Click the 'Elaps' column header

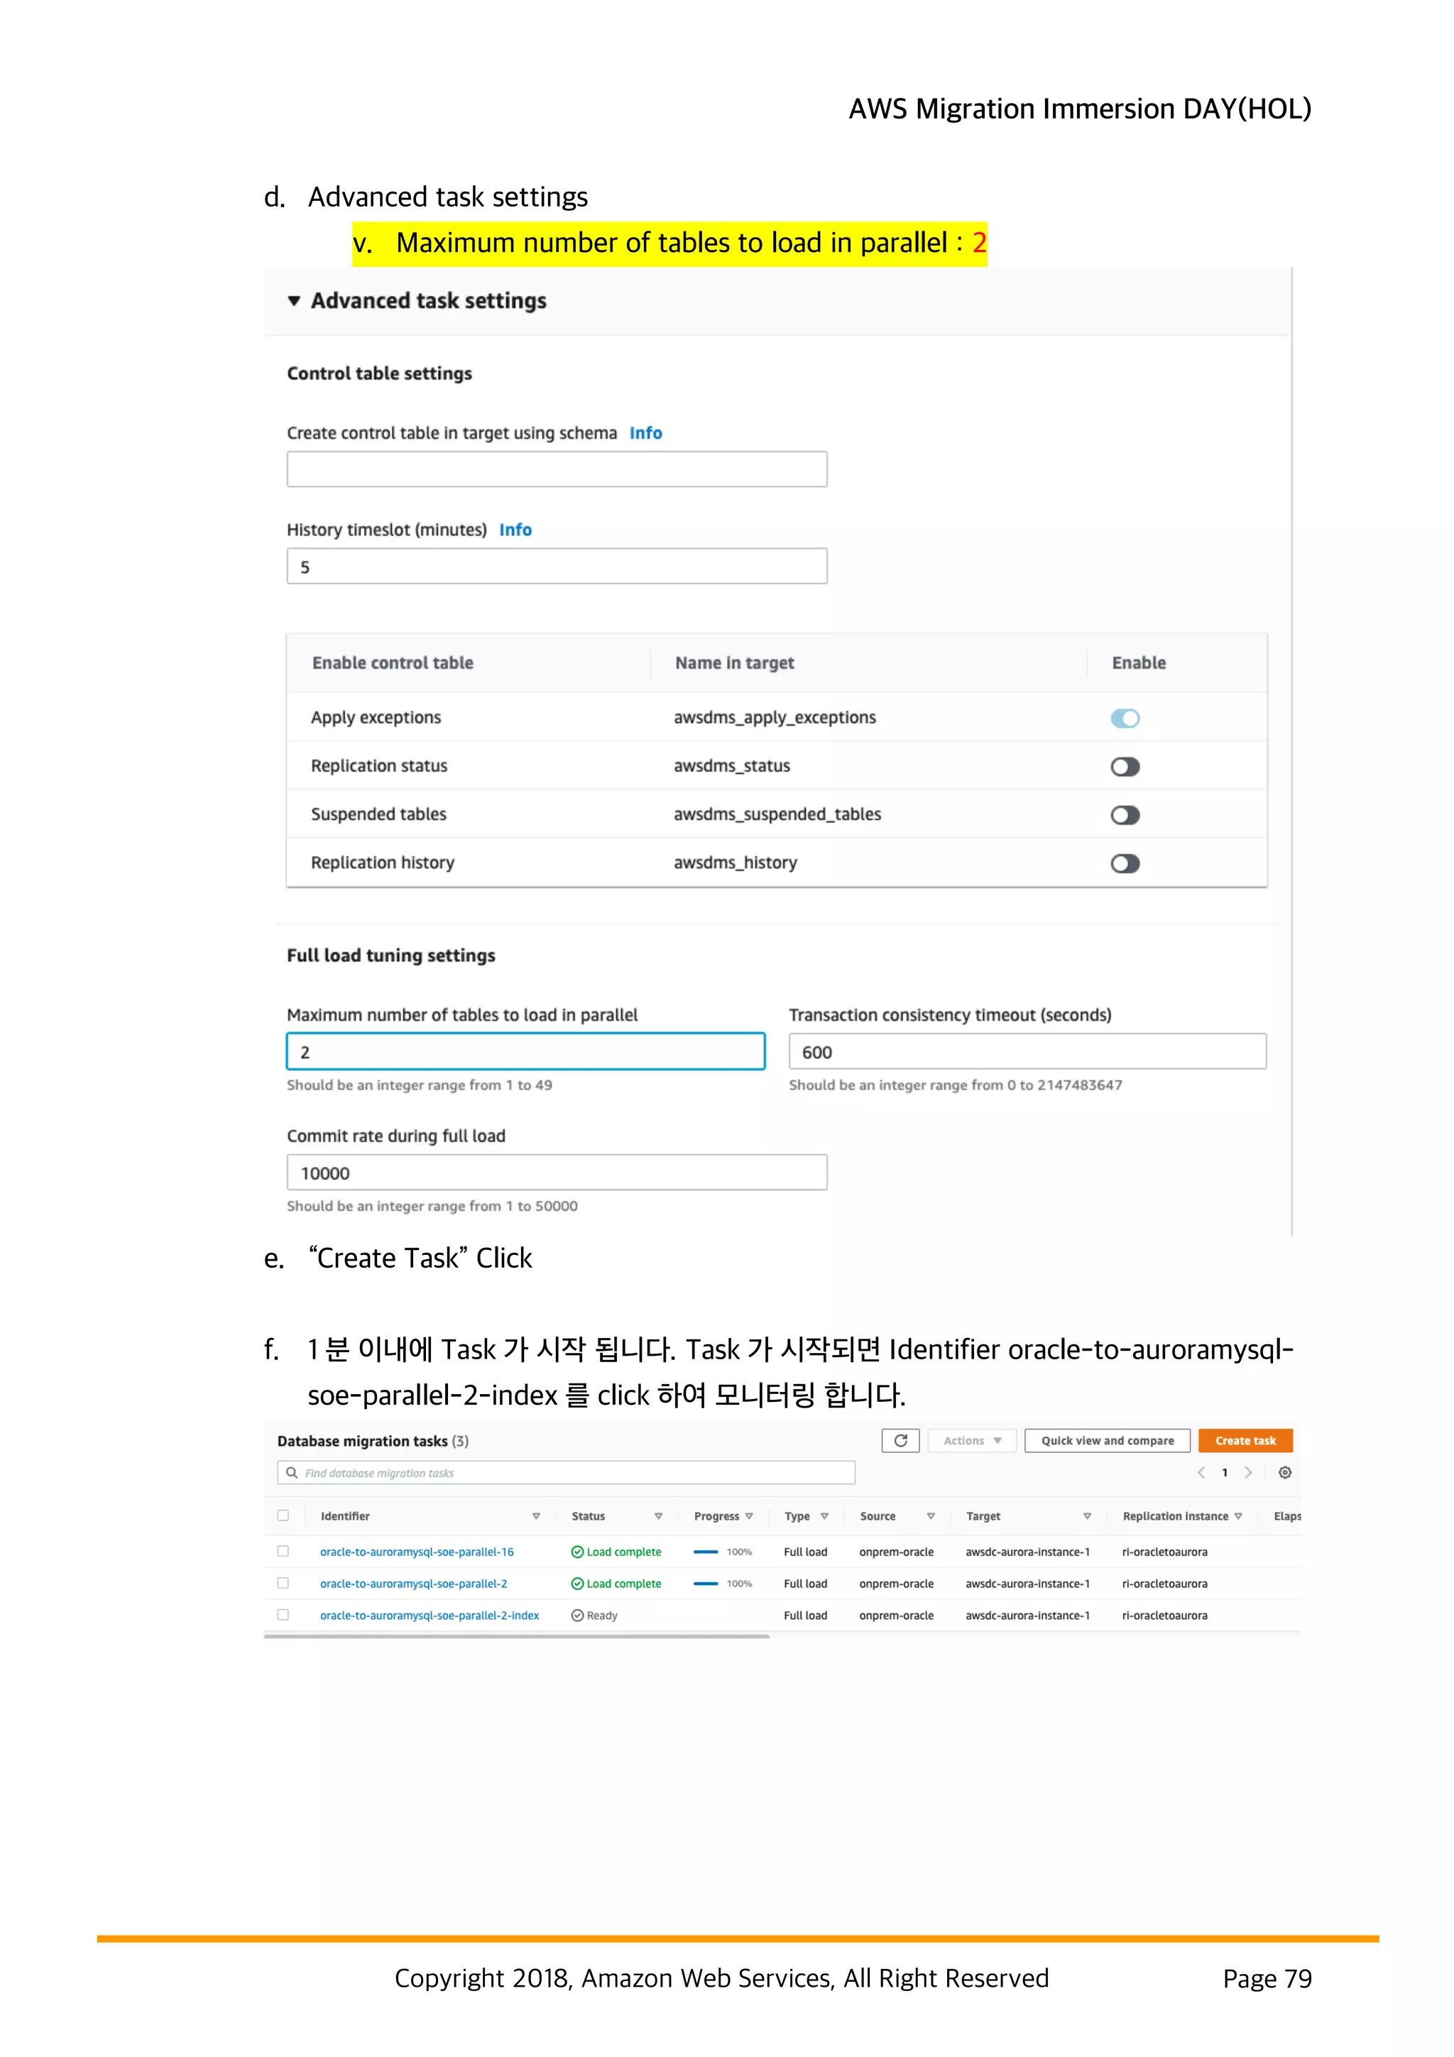1287,1517
